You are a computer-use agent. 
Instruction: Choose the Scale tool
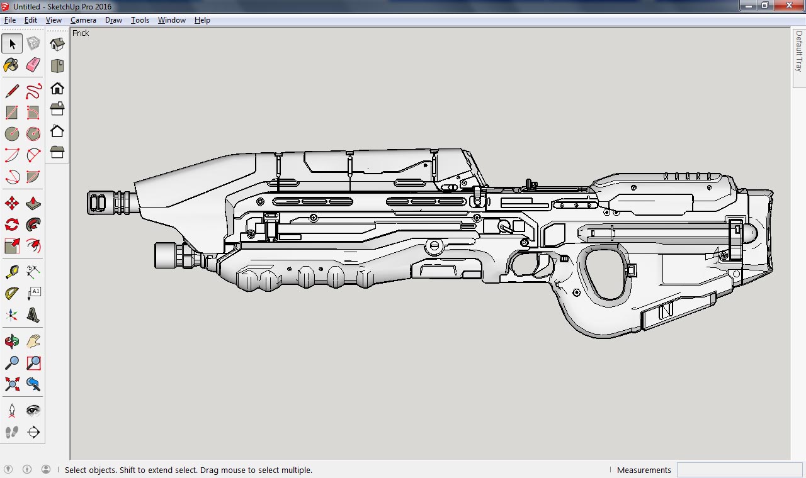[x=12, y=246]
